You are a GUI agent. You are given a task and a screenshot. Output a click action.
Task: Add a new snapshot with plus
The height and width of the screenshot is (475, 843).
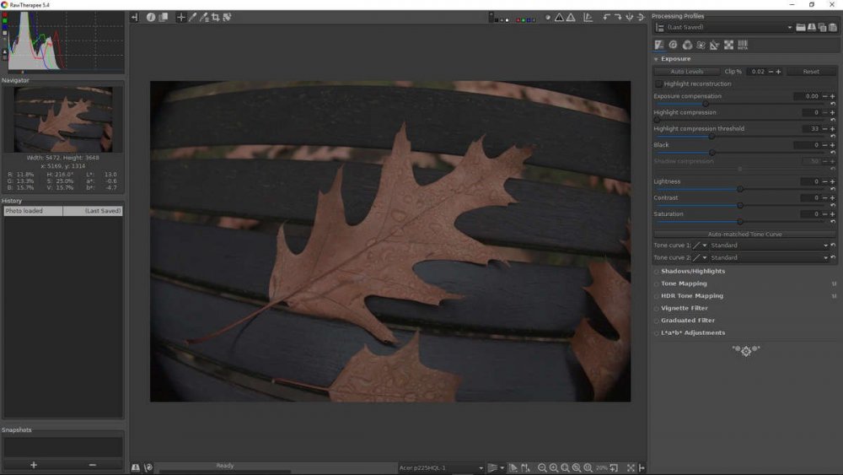[x=34, y=465]
